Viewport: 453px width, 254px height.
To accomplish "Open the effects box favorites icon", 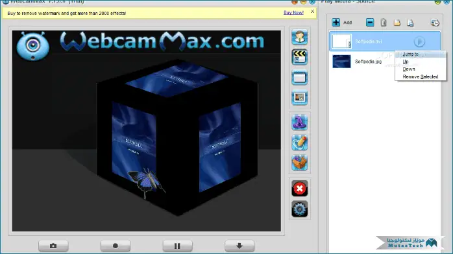I will point(300,163).
